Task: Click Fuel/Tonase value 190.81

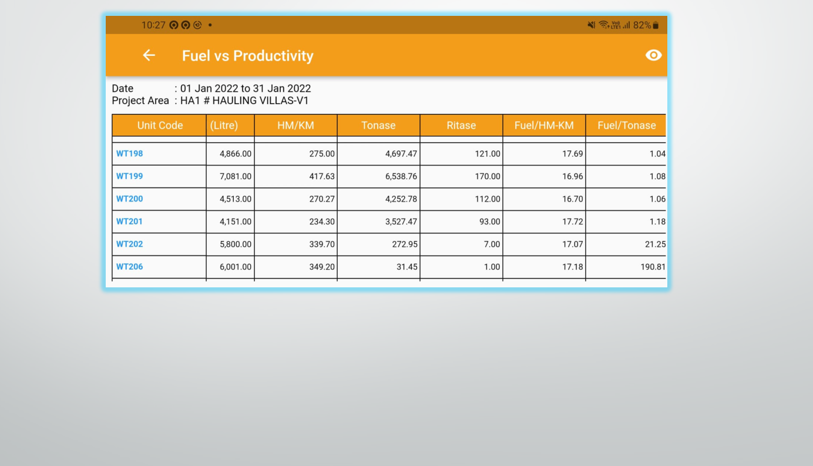Action: (x=653, y=267)
